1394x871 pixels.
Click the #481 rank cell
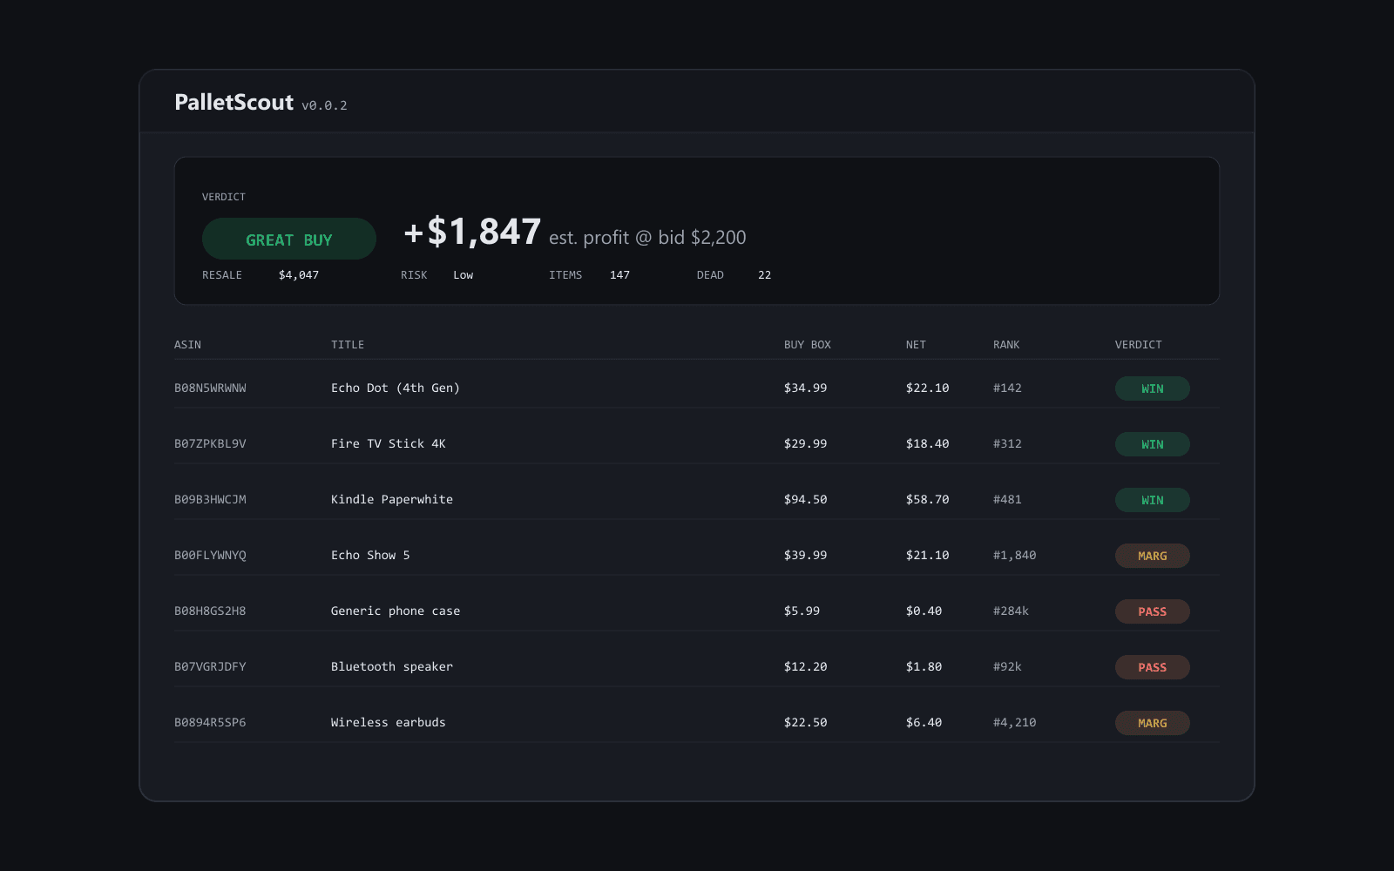(1007, 500)
